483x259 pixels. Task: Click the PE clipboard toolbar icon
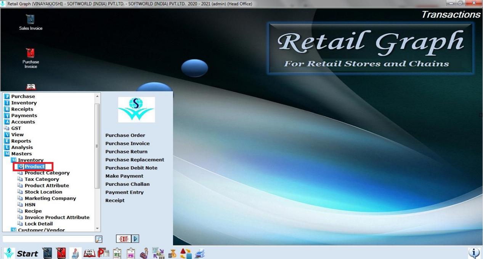131,253
